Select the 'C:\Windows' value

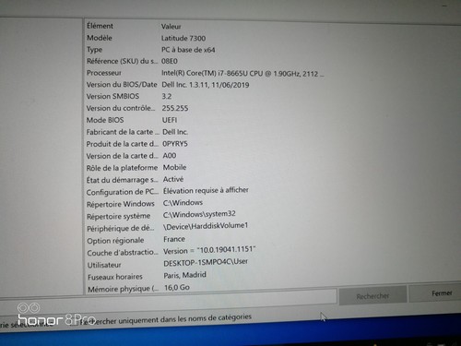point(183,202)
